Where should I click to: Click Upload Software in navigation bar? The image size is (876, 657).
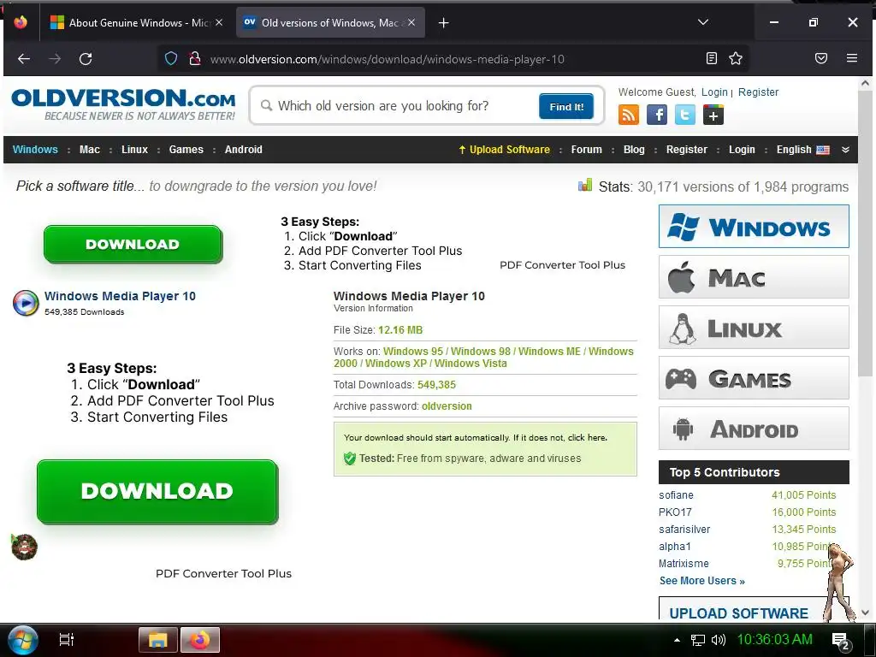pyautogui.click(x=504, y=150)
